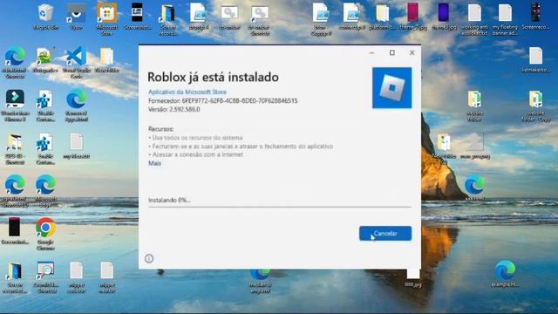This screenshot has height=314, width=558.
Task: Select the pink theme7.jpg file
Action: [x=412, y=17]
